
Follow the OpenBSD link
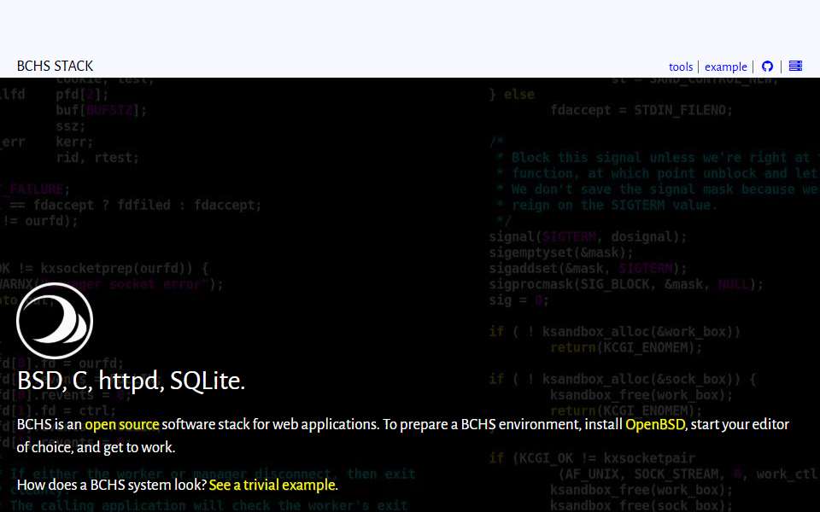pyautogui.click(x=655, y=424)
